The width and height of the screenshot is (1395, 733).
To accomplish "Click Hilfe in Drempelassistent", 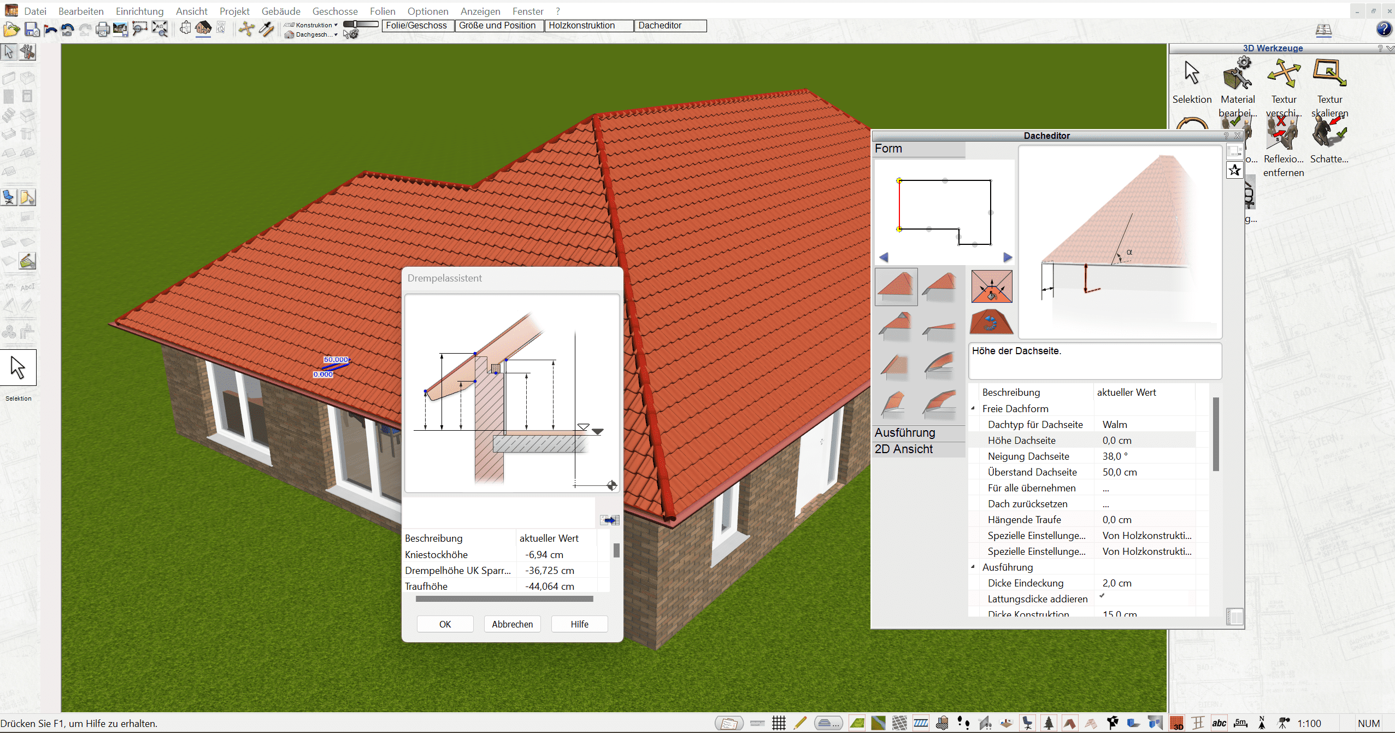I will pos(579,624).
